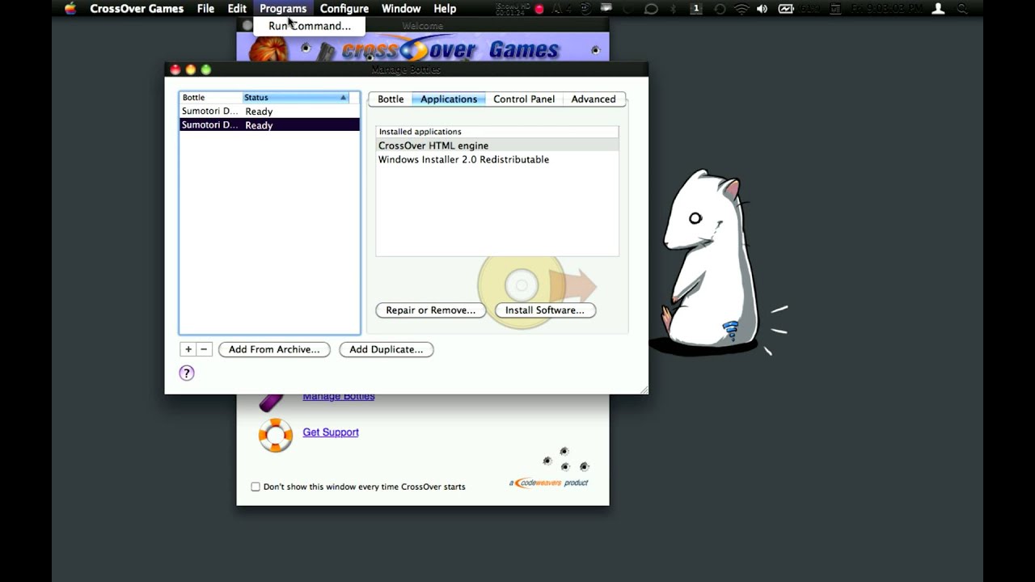Open the Bluetooth status menu

click(674, 9)
